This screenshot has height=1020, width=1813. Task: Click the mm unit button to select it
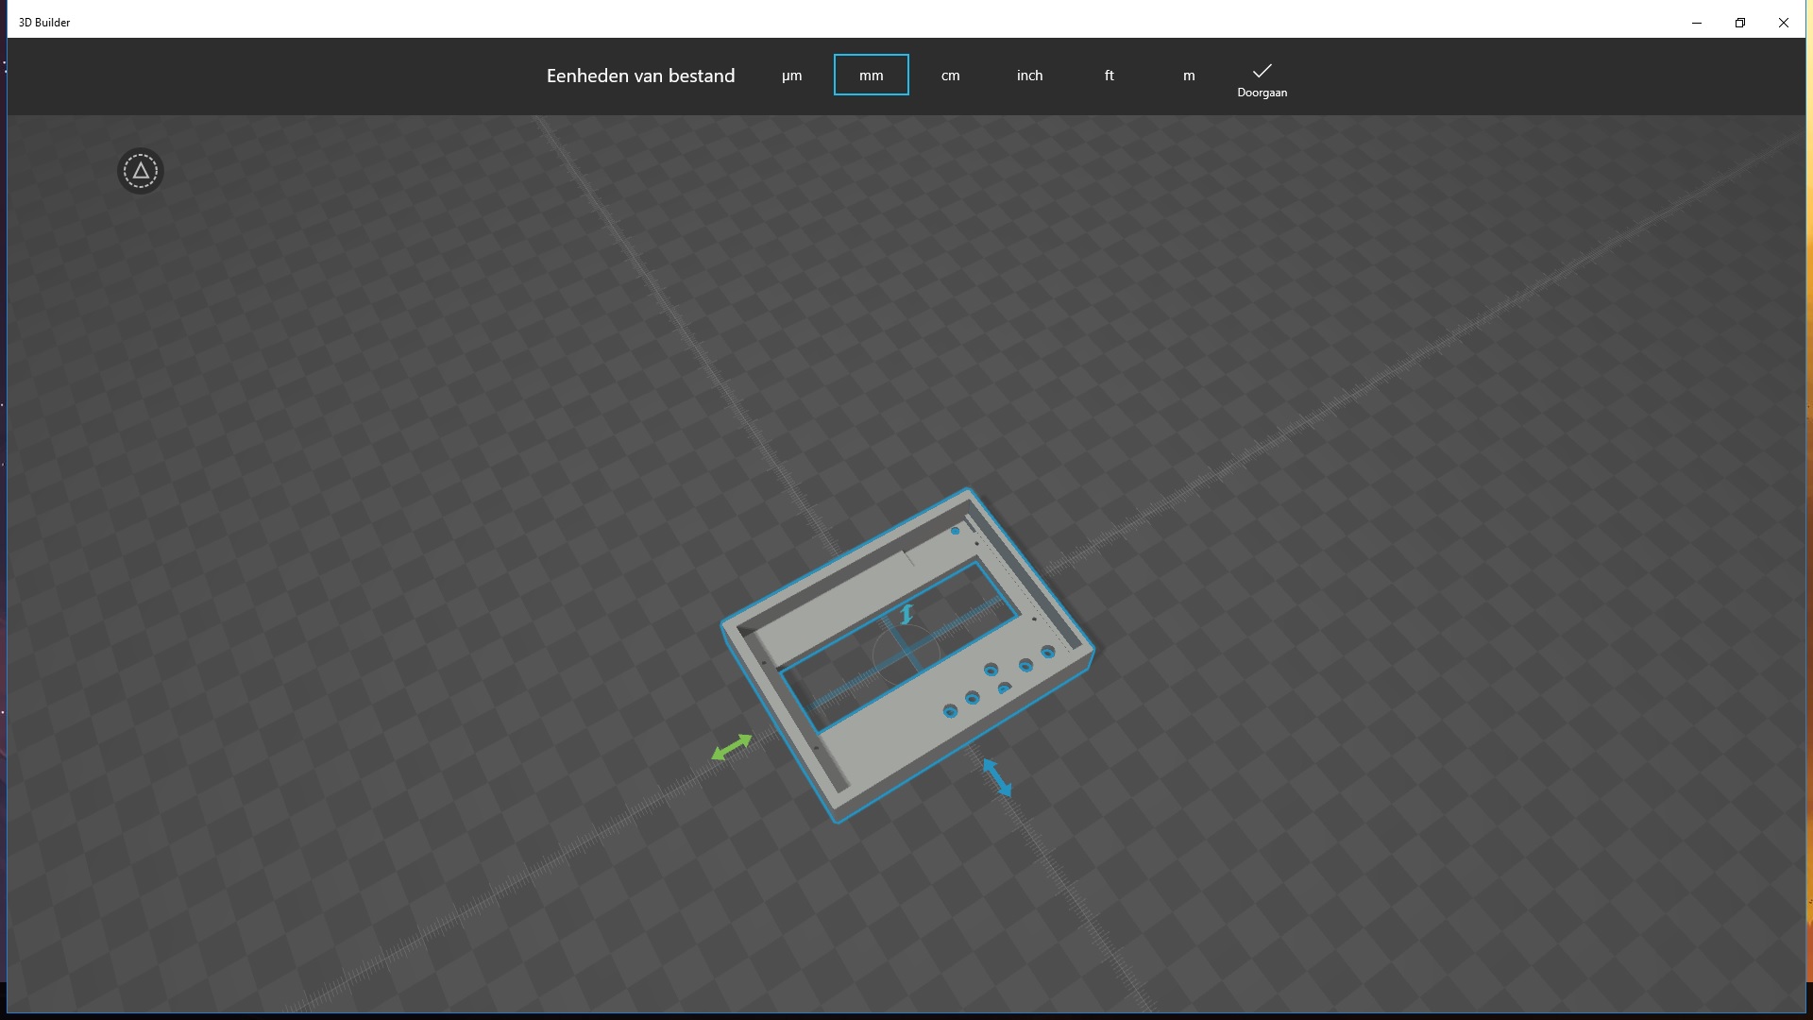pos(872,75)
